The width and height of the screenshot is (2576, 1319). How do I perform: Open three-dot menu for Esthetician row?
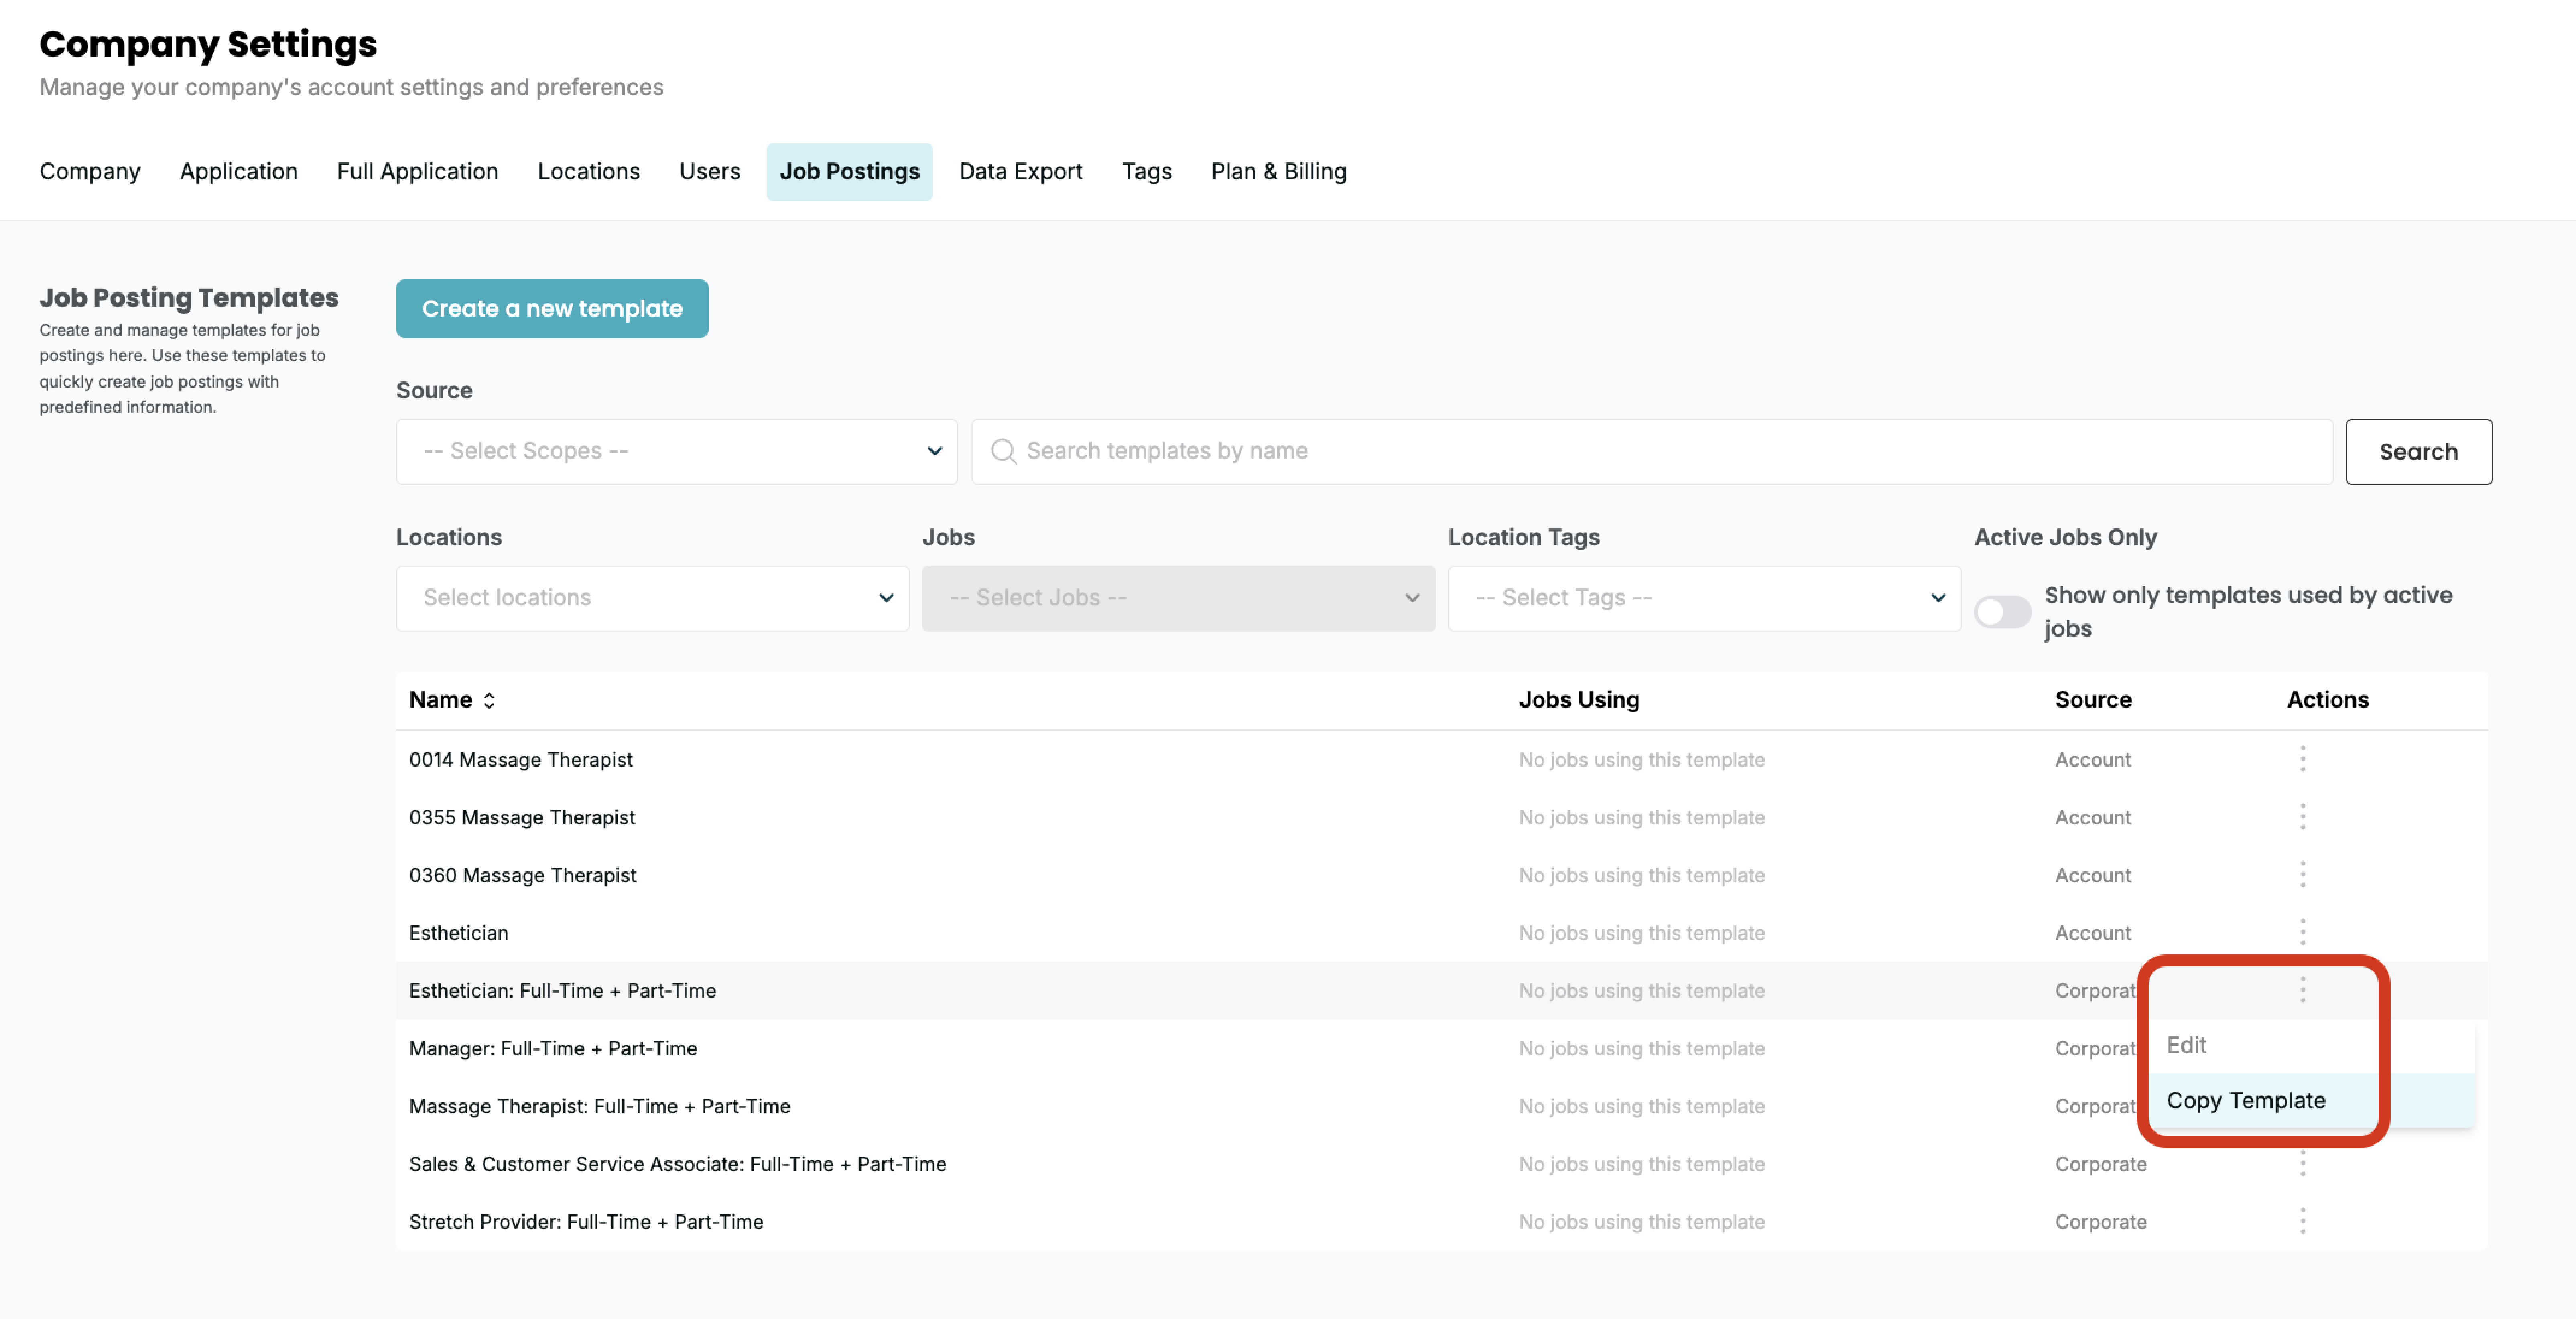(2302, 932)
